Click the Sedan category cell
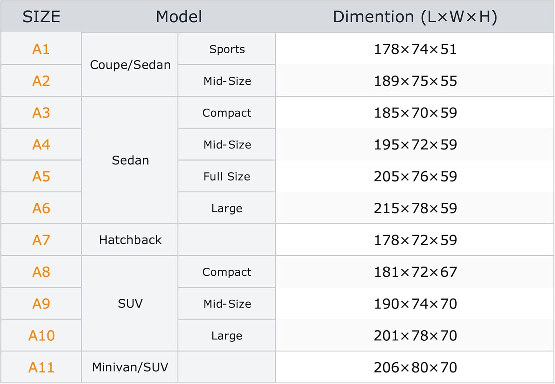Image resolution: width=555 pixels, height=384 pixels. point(130,160)
